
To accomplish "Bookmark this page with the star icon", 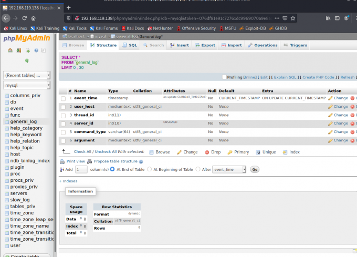I will click(x=293, y=18).
